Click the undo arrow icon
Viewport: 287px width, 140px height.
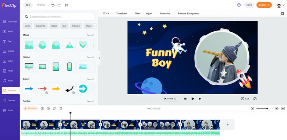point(53,5)
